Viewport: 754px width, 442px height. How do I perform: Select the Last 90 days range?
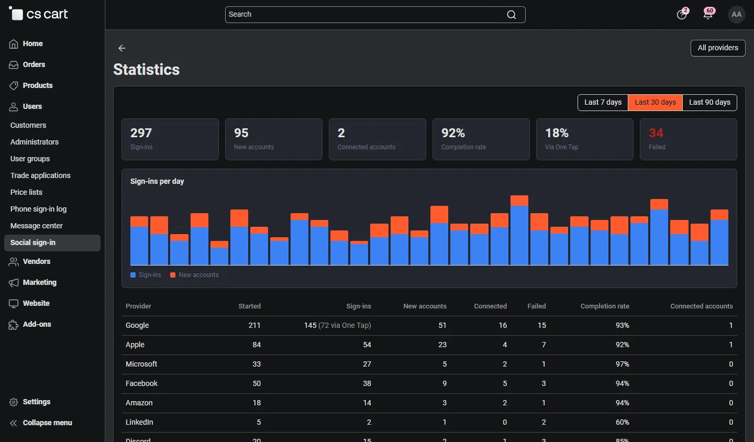(x=709, y=103)
